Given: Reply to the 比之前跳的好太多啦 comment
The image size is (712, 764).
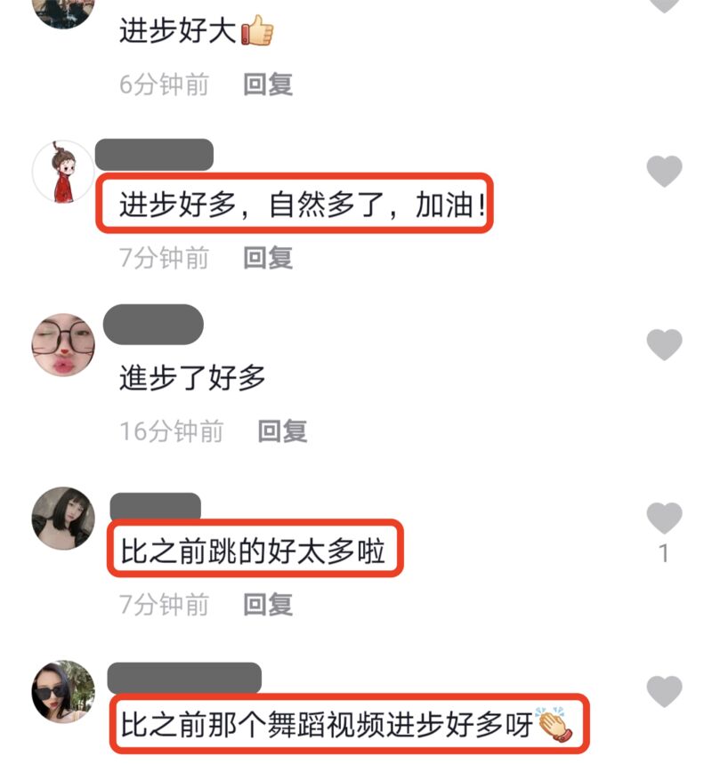Looking at the screenshot, I should (x=268, y=605).
